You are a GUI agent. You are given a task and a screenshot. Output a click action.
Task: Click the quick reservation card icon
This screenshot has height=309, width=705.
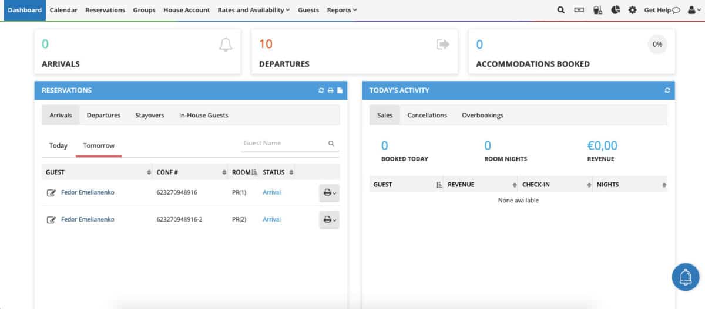pyautogui.click(x=579, y=10)
